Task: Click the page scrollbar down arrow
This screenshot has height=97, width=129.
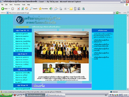Action: 128,89
